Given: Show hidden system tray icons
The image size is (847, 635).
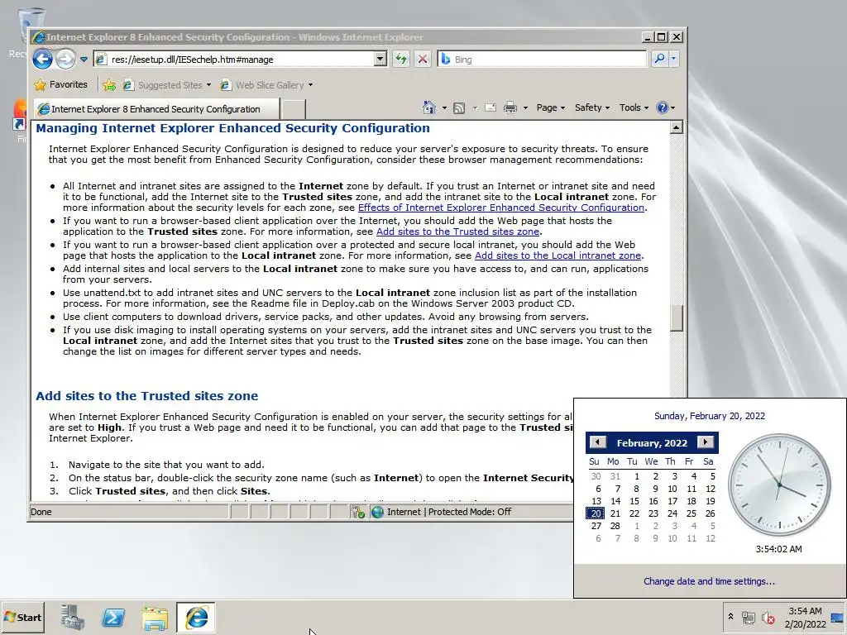Looking at the screenshot, I should point(731,617).
